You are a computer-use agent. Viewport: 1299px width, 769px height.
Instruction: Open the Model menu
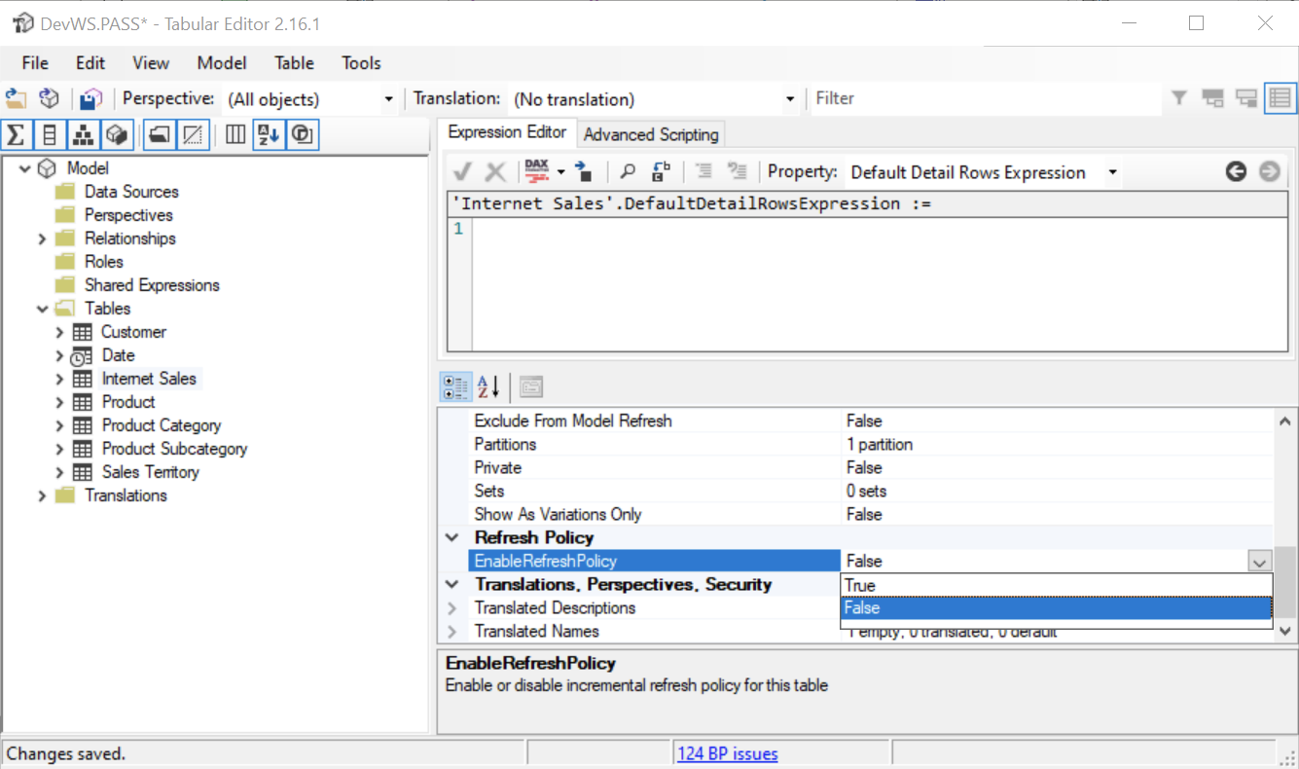[x=222, y=63]
